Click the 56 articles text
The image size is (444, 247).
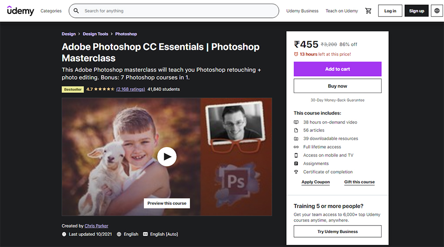coord(314,130)
